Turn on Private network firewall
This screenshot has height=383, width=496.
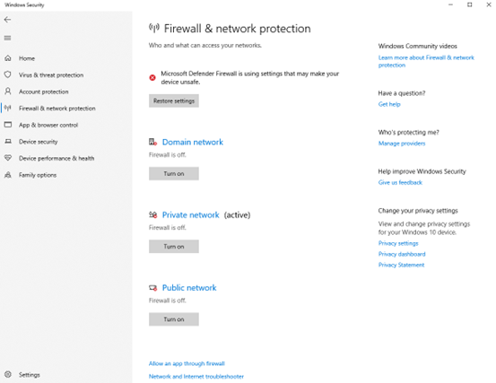174,247
